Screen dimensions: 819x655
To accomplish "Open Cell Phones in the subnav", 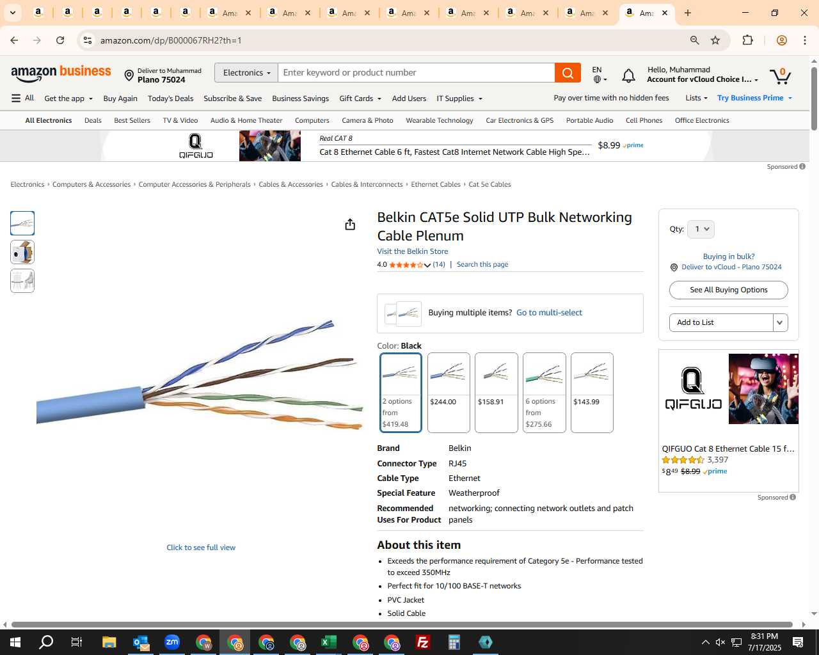I will pos(644,120).
